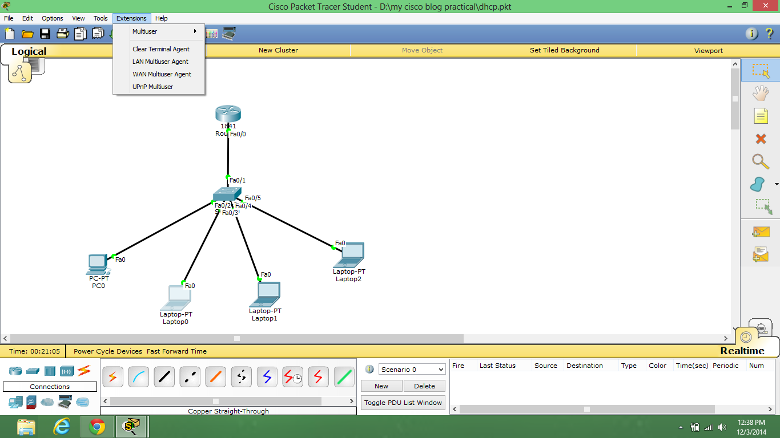
Task: Open the network information icon
Action: point(752,34)
